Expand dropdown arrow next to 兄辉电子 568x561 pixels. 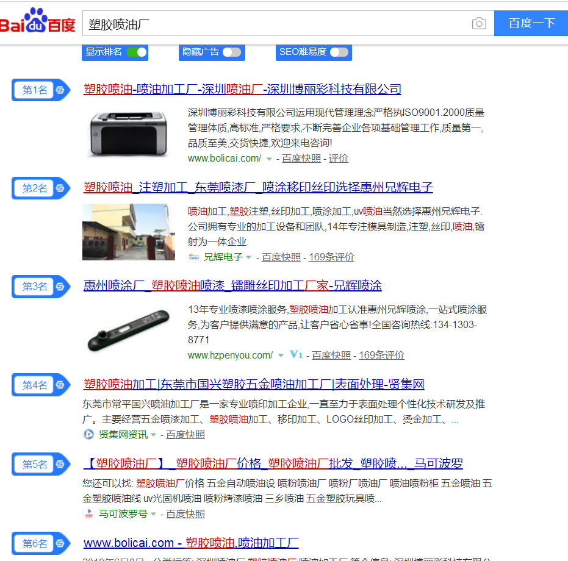pyautogui.click(x=248, y=257)
